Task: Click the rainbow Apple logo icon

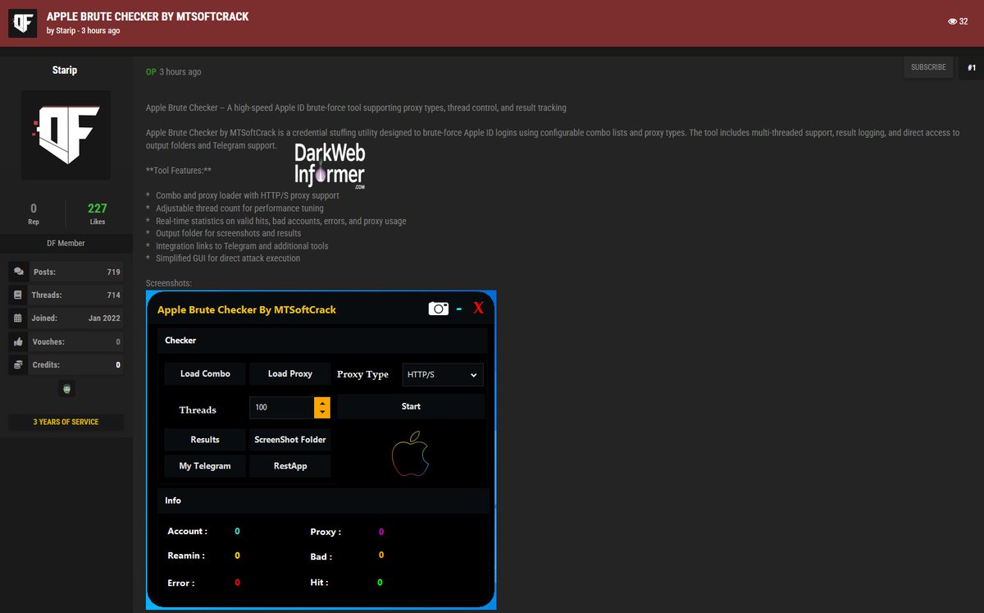Action: pyautogui.click(x=410, y=453)
